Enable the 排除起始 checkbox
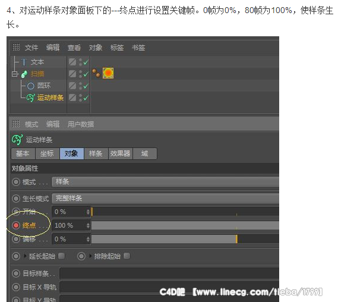The width and height of the screenshot is (338, 302). 127,256
